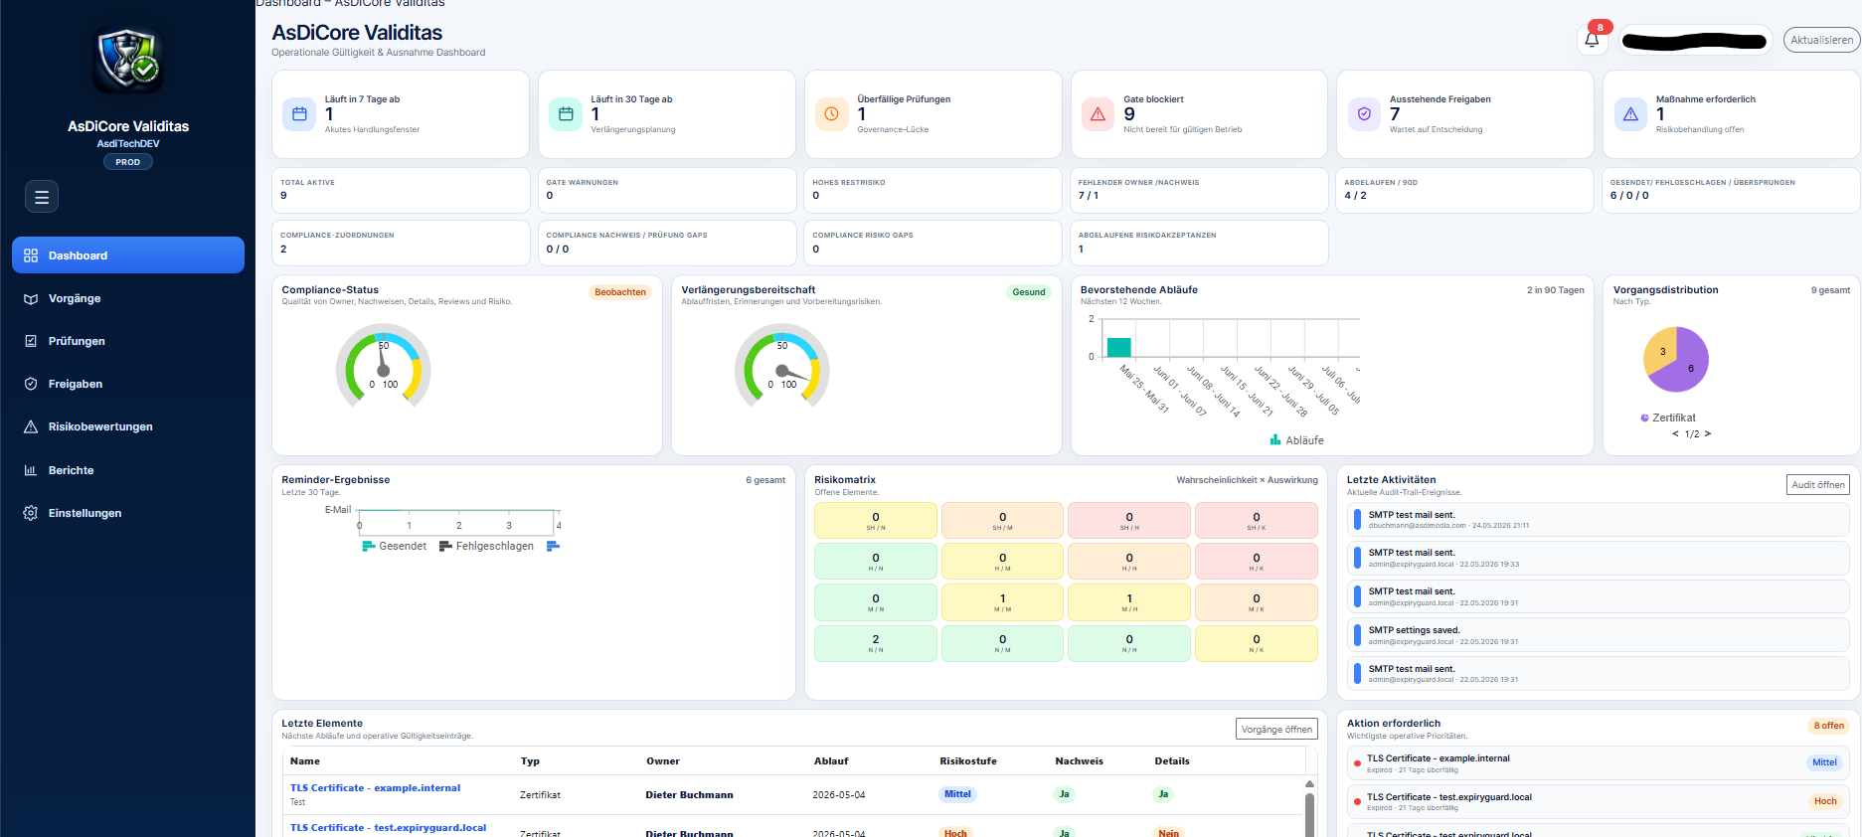The height and width of the screenshot is (837, 1862).
Task: Click risk matrix cell N/N showing 2
Action: (875, 643)
